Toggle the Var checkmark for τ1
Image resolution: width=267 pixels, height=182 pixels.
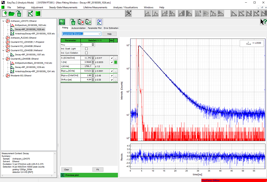(112, 62)
